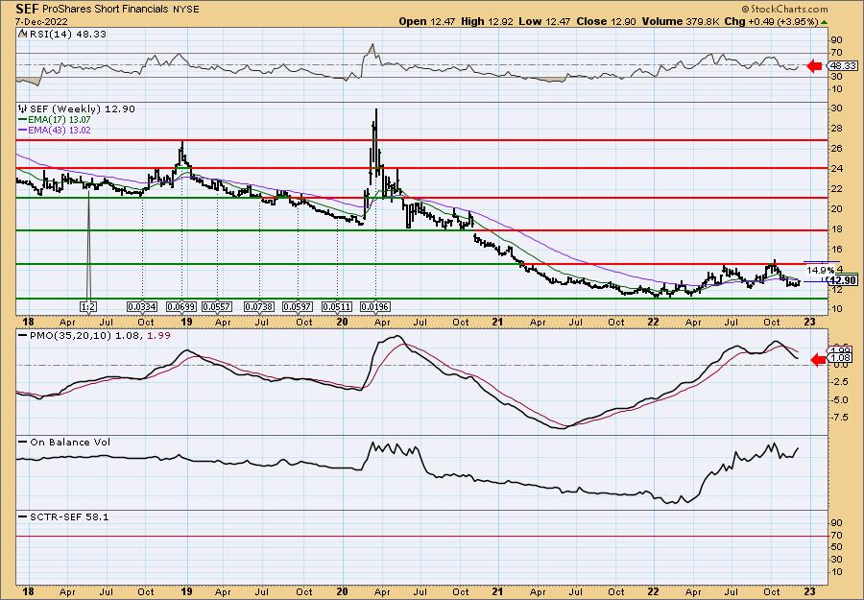Click the -2.5 PMO axis label
This screenshot has height=600, width=864.
coord(840,382)
